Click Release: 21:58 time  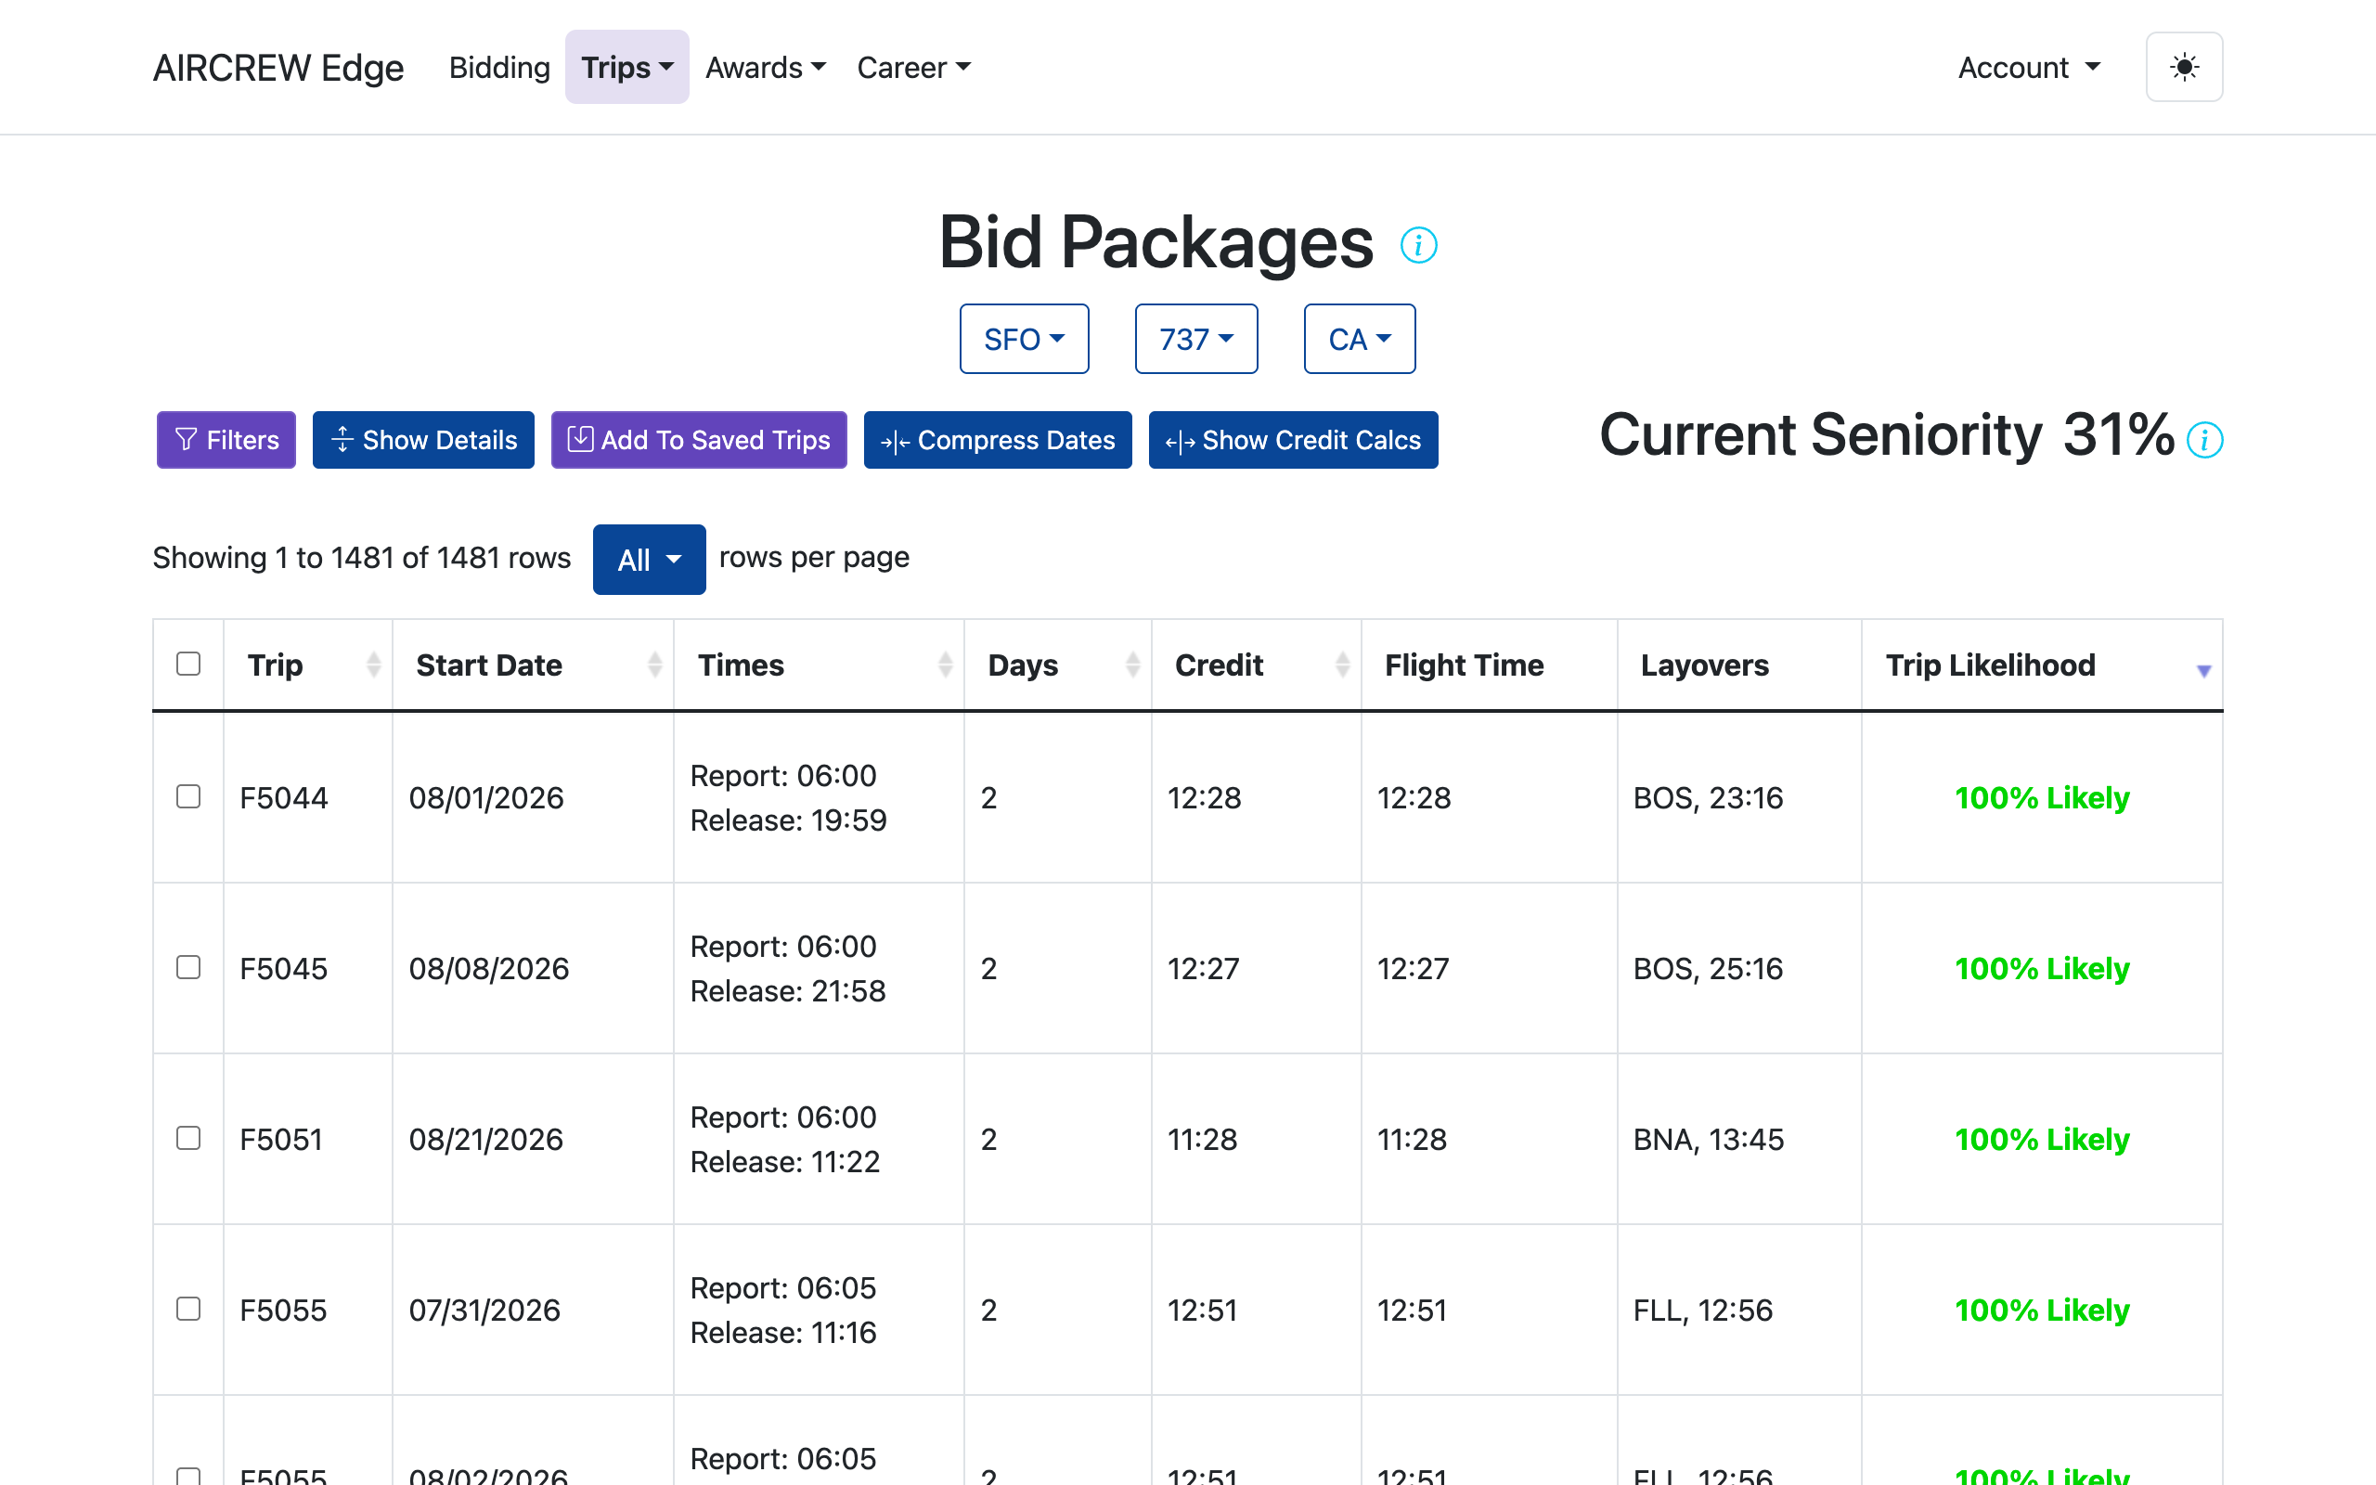[787, 991]
